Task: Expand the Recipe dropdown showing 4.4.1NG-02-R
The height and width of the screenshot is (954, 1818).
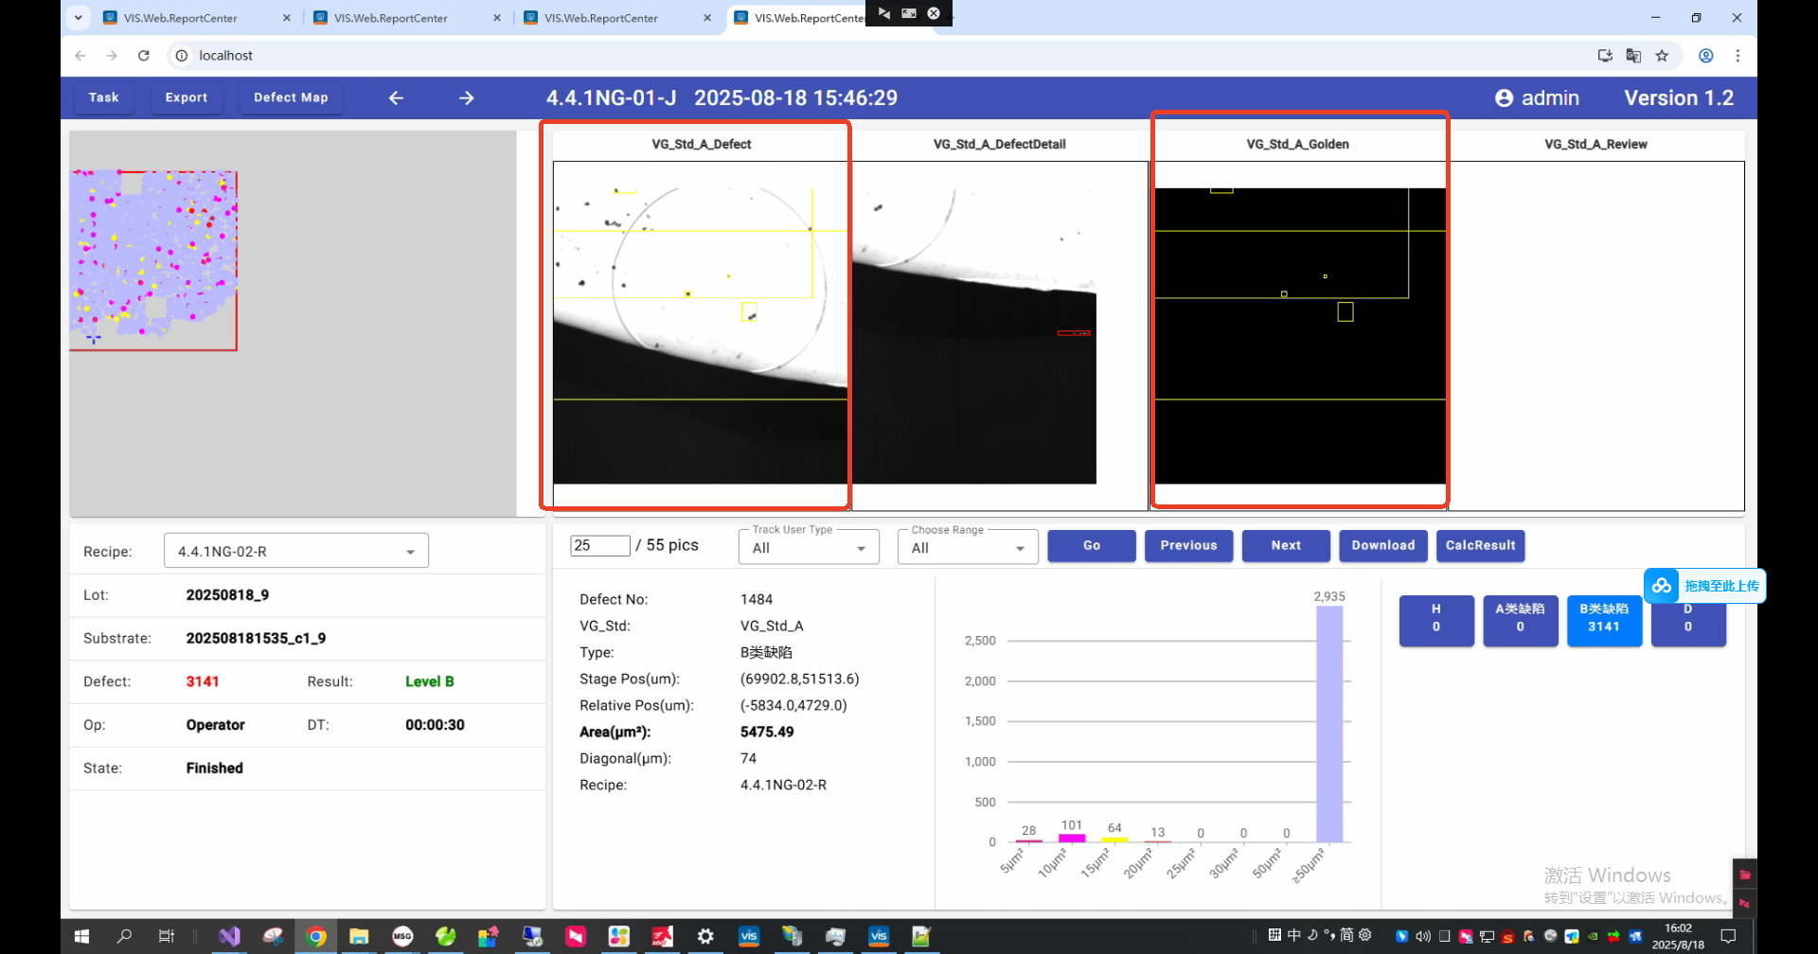Action: [x=296, y=551]
